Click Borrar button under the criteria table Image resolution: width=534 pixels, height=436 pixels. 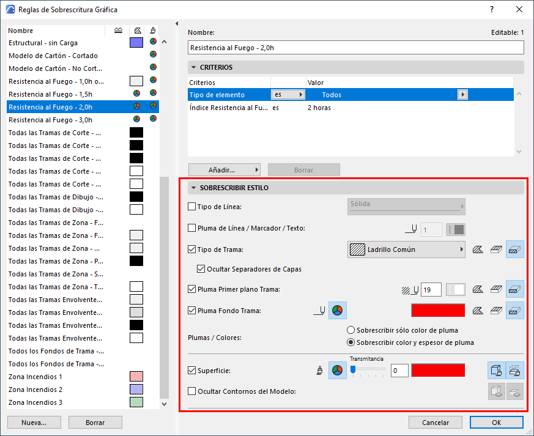pos(304,170)
